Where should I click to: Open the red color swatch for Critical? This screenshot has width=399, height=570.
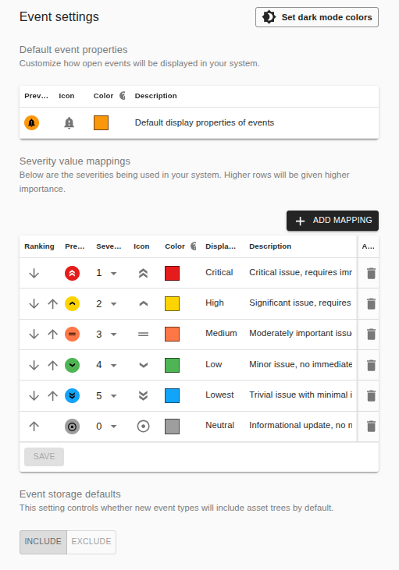[173, 274]
